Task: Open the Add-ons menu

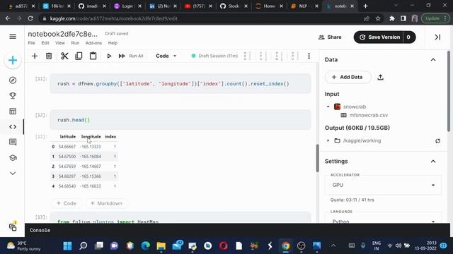Action: pos(93,43)
